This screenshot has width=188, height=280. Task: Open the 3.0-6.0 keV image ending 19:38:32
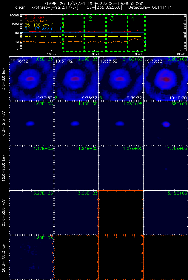point(76,79)
